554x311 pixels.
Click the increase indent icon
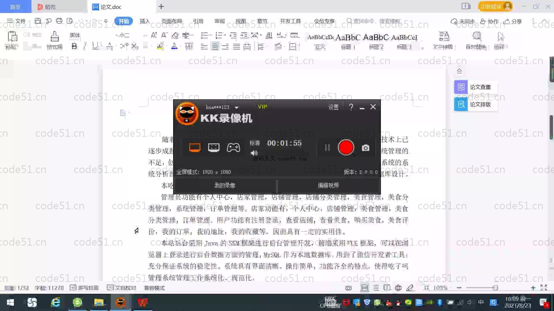pyautogui.click(x=244, y=35)
